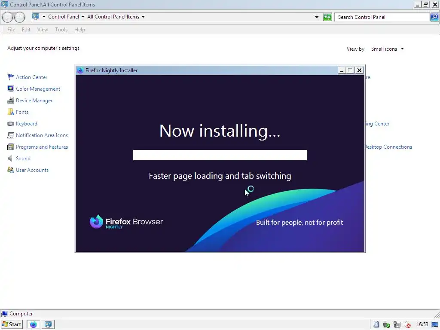Viewport: 440px width, 330px height.
Task: Click the installer progress bar
Action: point(220,155)
